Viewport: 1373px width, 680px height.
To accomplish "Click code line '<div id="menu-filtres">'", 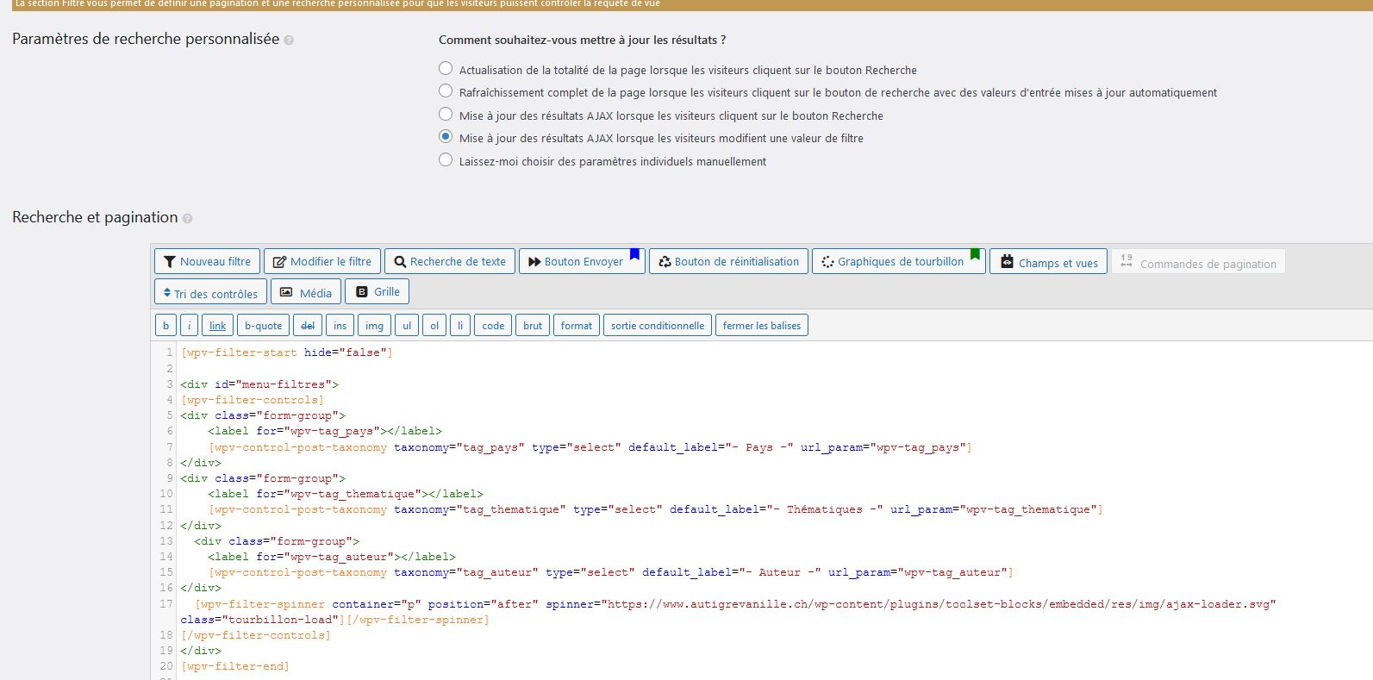I will point(259,384).
